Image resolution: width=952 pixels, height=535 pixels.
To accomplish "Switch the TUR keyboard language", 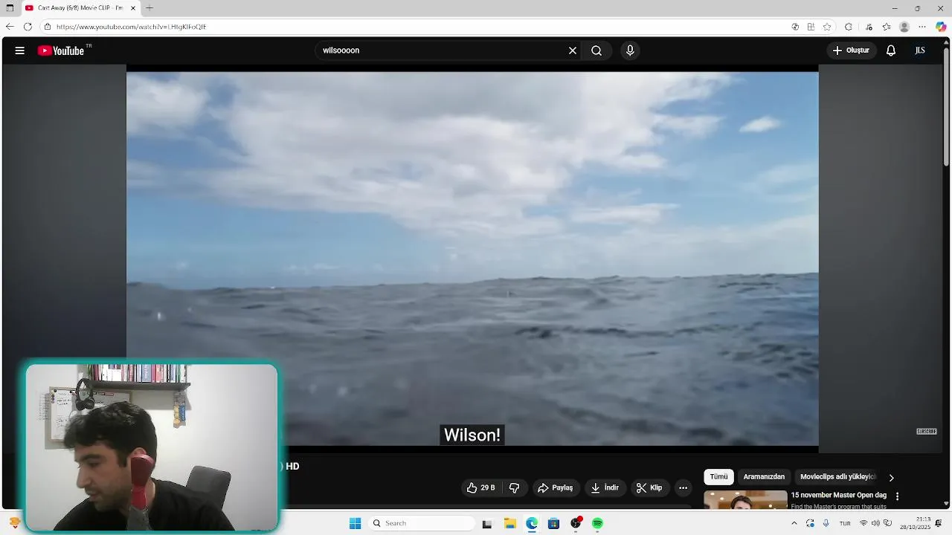I will pos(845,523).
